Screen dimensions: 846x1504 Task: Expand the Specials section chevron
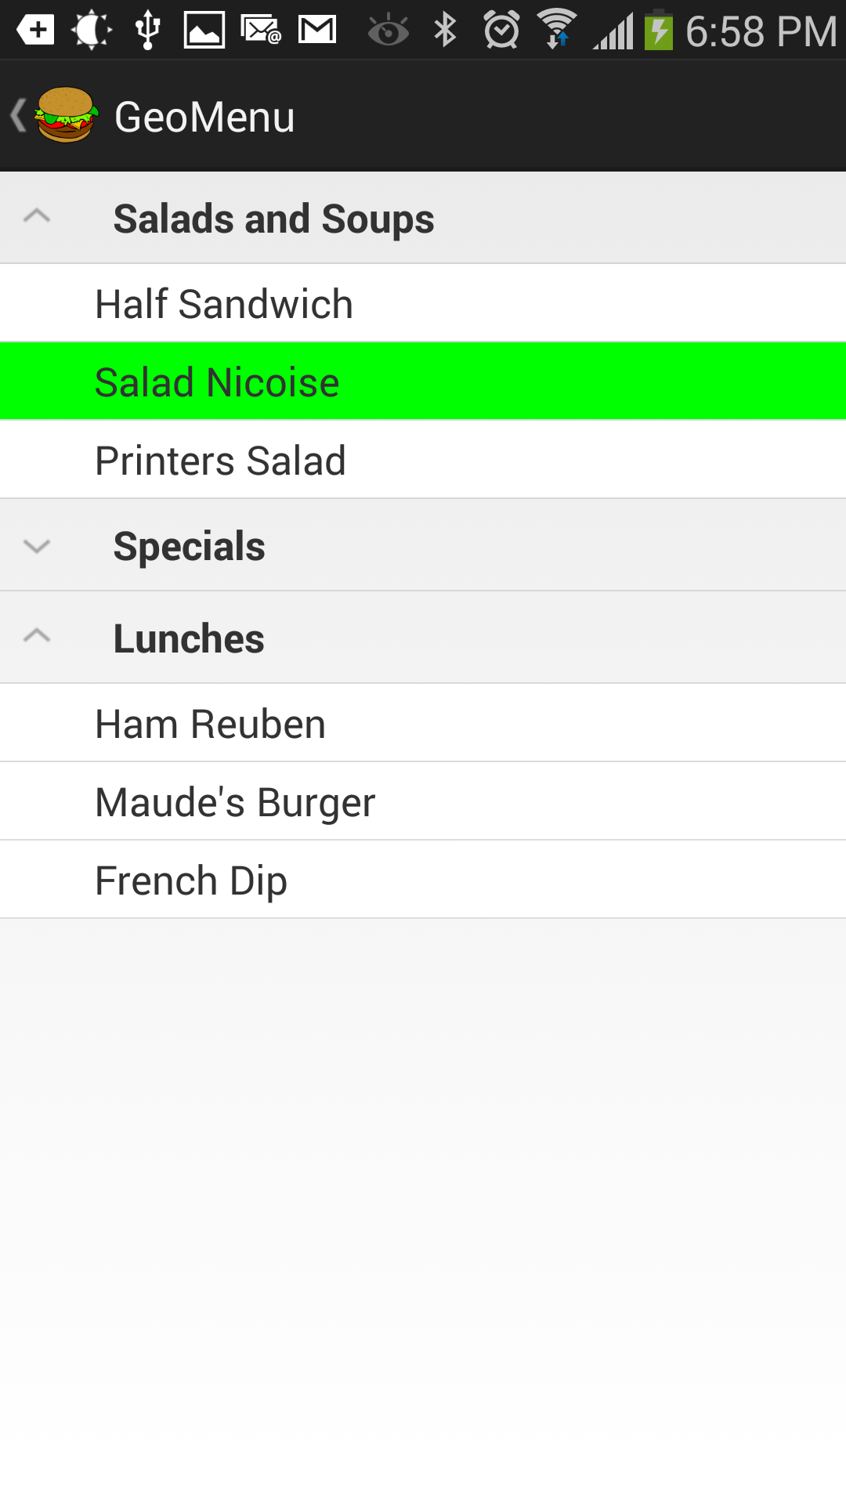tap(37, 545)
